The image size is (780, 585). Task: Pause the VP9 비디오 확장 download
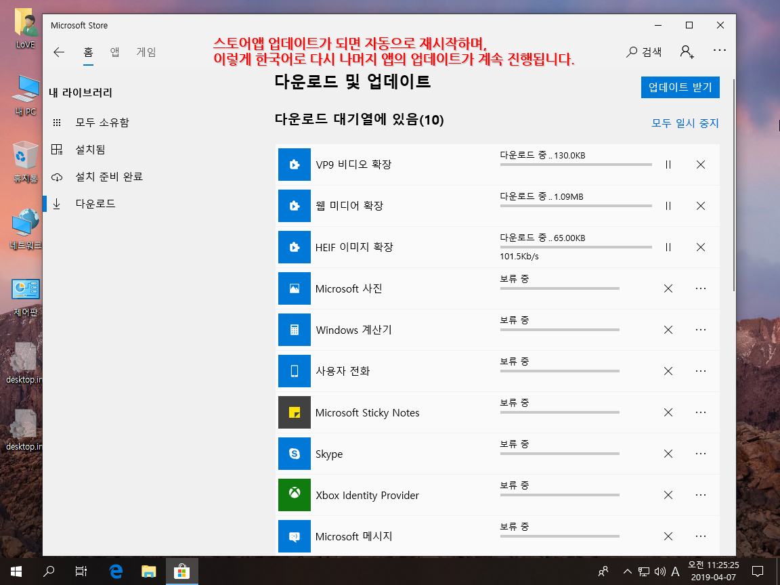668,165
